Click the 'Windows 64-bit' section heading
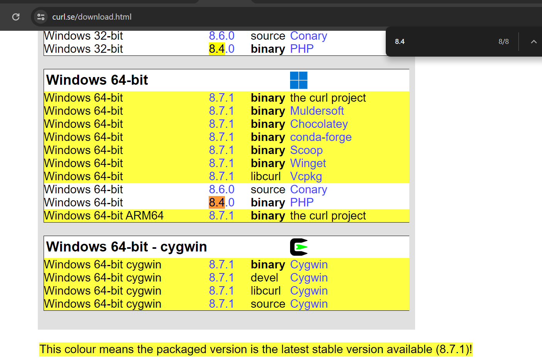Image resolution: width=542 pixels, height=362 pixels. tap(97, 80)
